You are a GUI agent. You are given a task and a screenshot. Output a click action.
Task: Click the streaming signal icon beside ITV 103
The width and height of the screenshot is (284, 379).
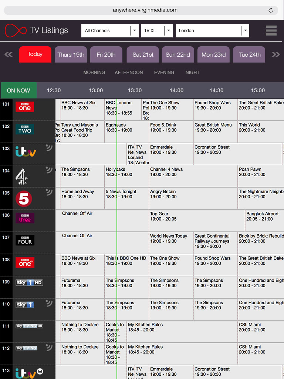coord(49,148)
